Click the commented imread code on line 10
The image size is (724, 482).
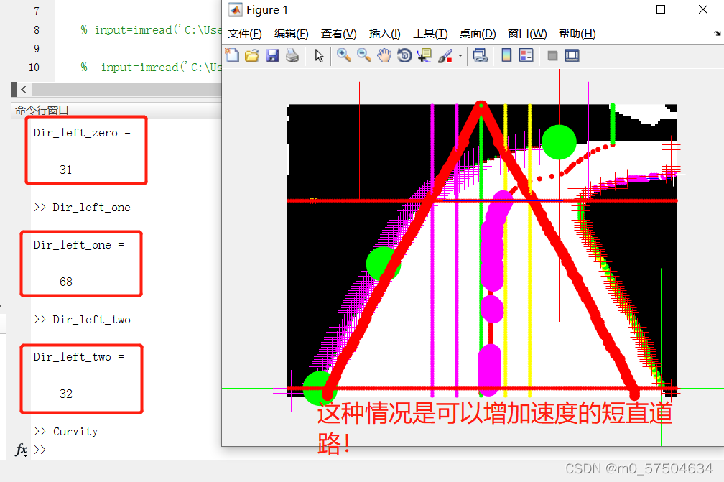click(x=151, y=68)
